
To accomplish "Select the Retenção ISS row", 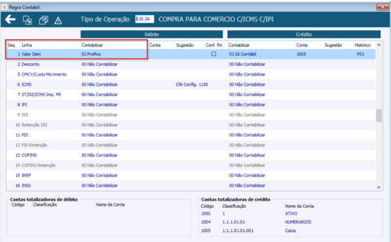I will click(x=191, y=125).
